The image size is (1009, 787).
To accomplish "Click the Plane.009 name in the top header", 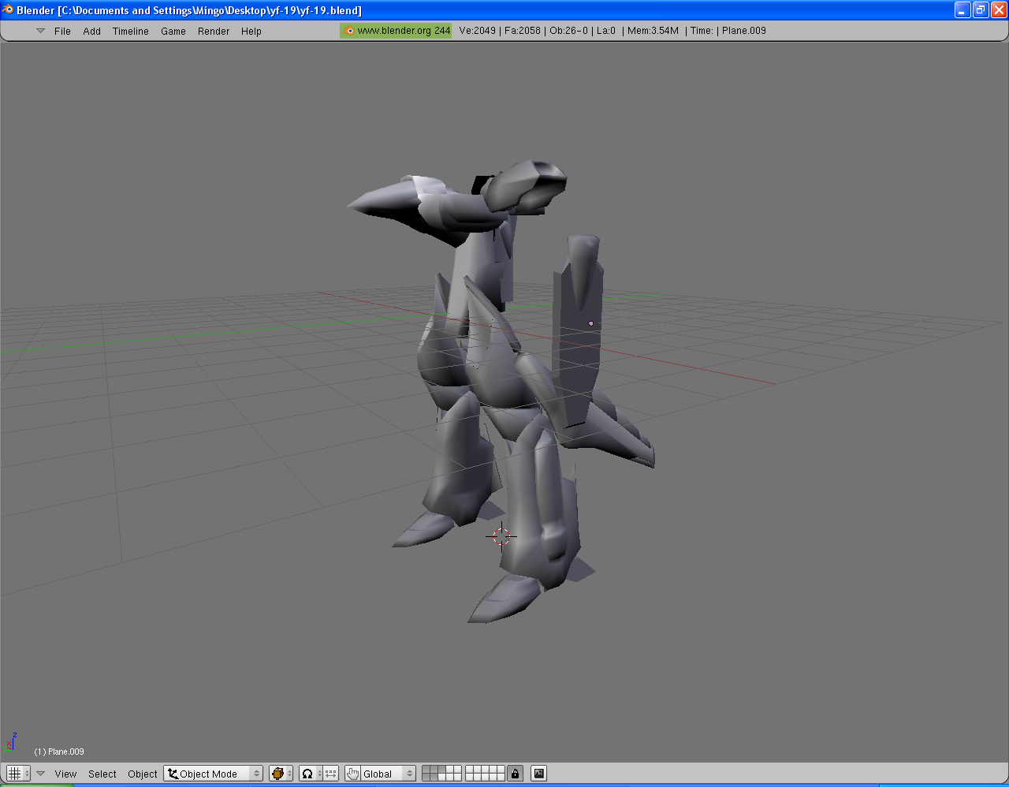I will pyautogui.click(x=744, y=31).
